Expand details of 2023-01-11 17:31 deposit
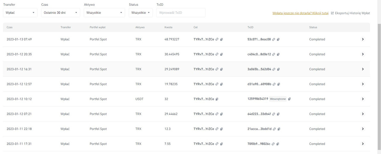381x154 pixels. tap(363, 144)
